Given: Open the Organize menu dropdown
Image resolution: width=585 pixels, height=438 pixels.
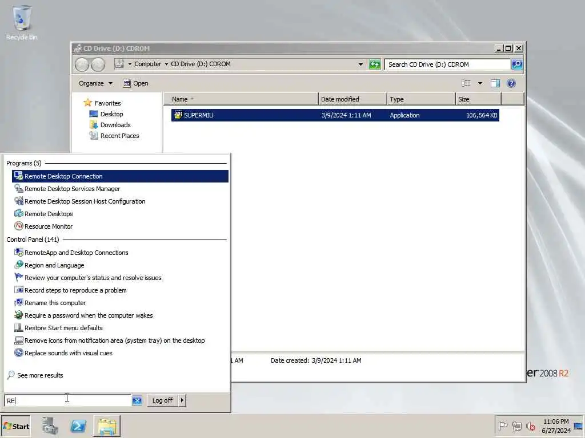Looking at the screenshot, I should (95, 83).
